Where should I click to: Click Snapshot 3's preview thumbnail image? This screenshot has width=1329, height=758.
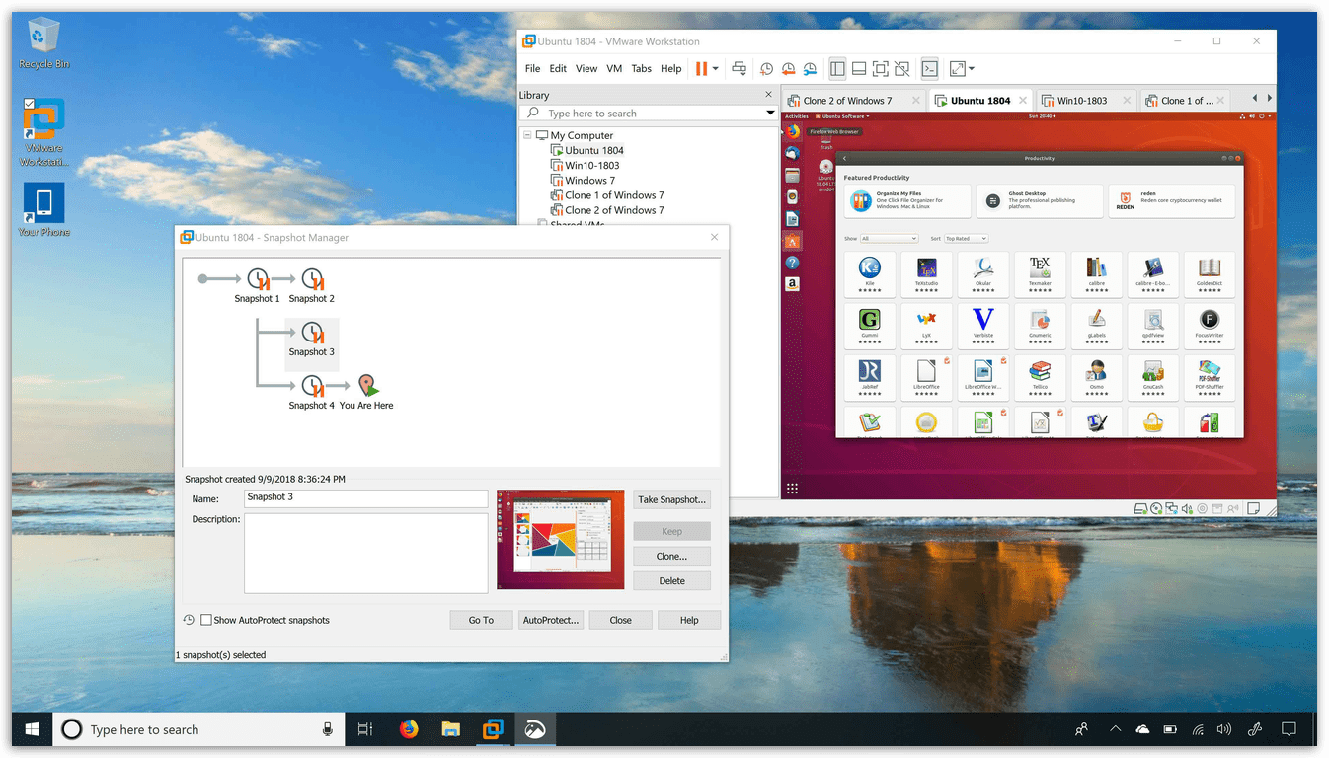561,539
